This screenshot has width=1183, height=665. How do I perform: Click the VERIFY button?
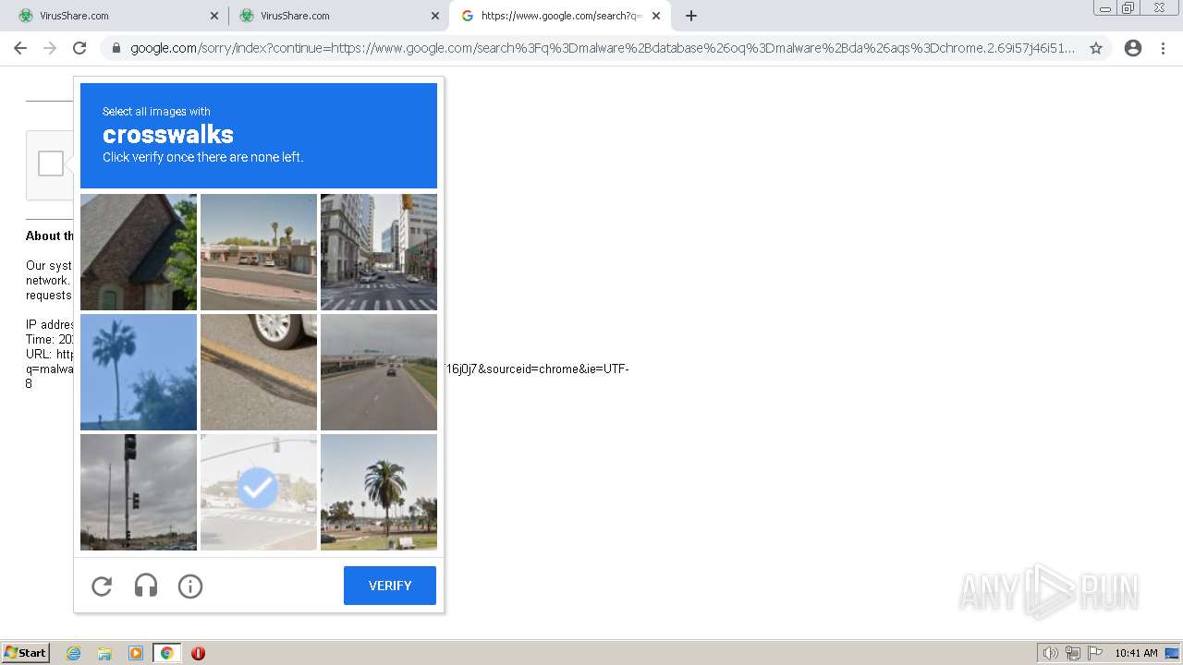coord(390,586)
